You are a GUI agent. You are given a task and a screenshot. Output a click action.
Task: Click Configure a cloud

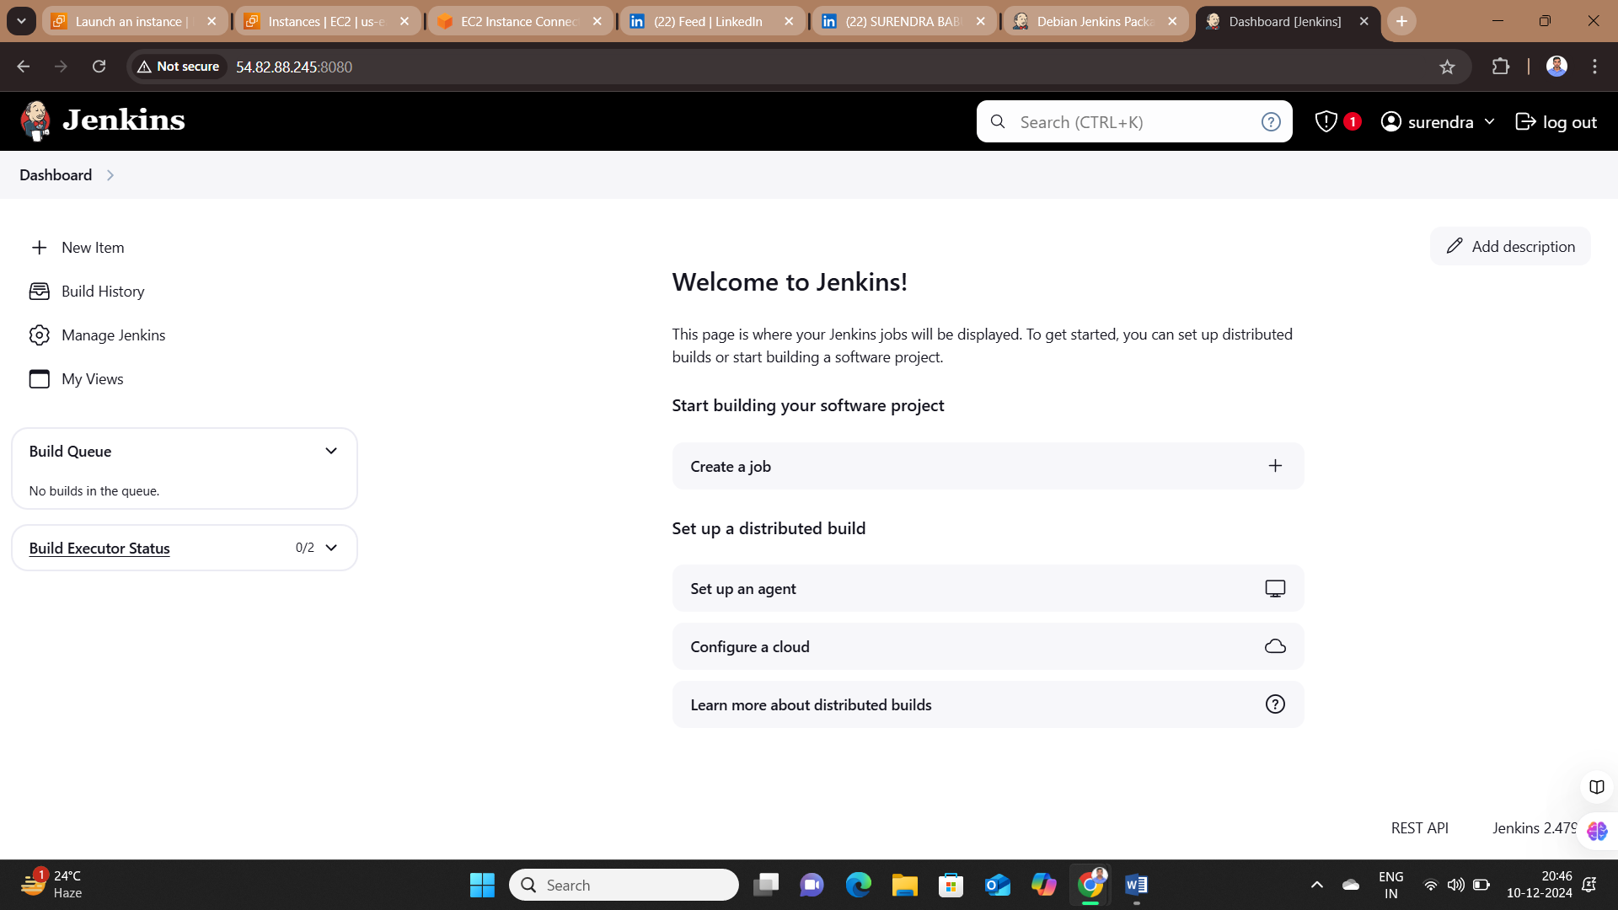pyautogui.click(x=988, y=646)
